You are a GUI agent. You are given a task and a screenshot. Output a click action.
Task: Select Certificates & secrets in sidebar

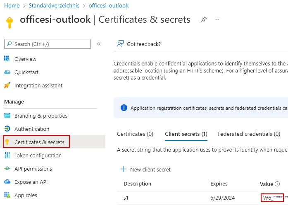click(x=39, y=142)
